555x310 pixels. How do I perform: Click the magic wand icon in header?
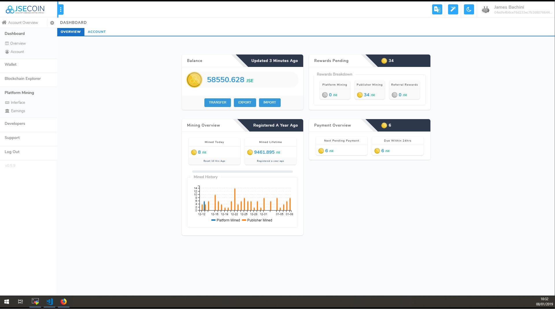(453, 10)
